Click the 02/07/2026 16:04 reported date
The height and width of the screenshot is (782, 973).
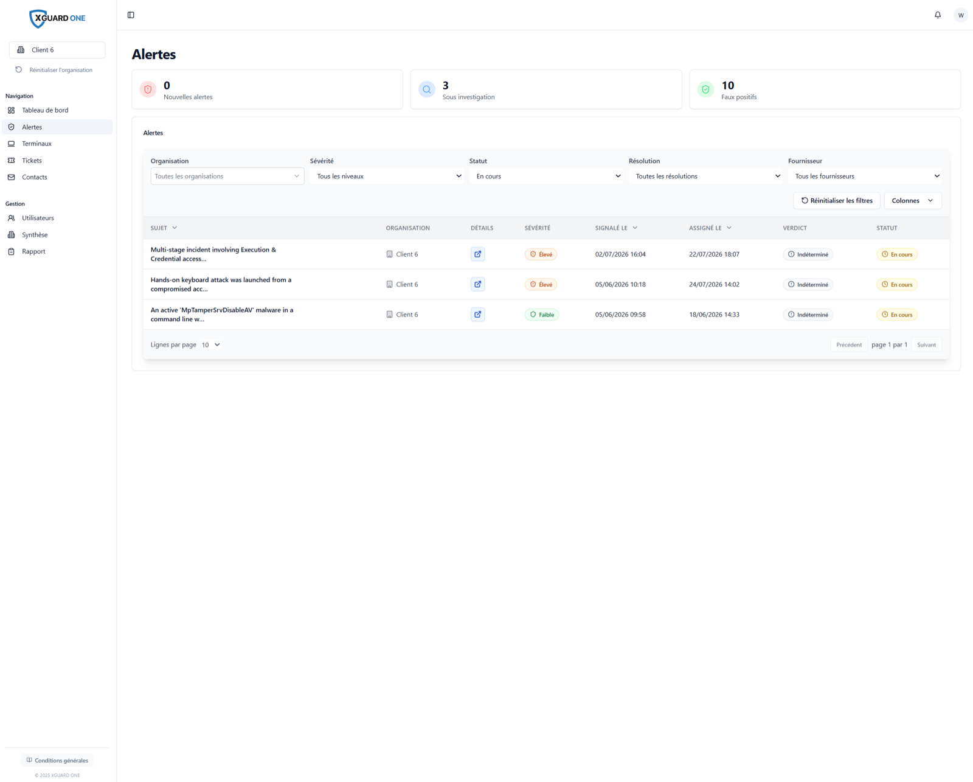620,254
